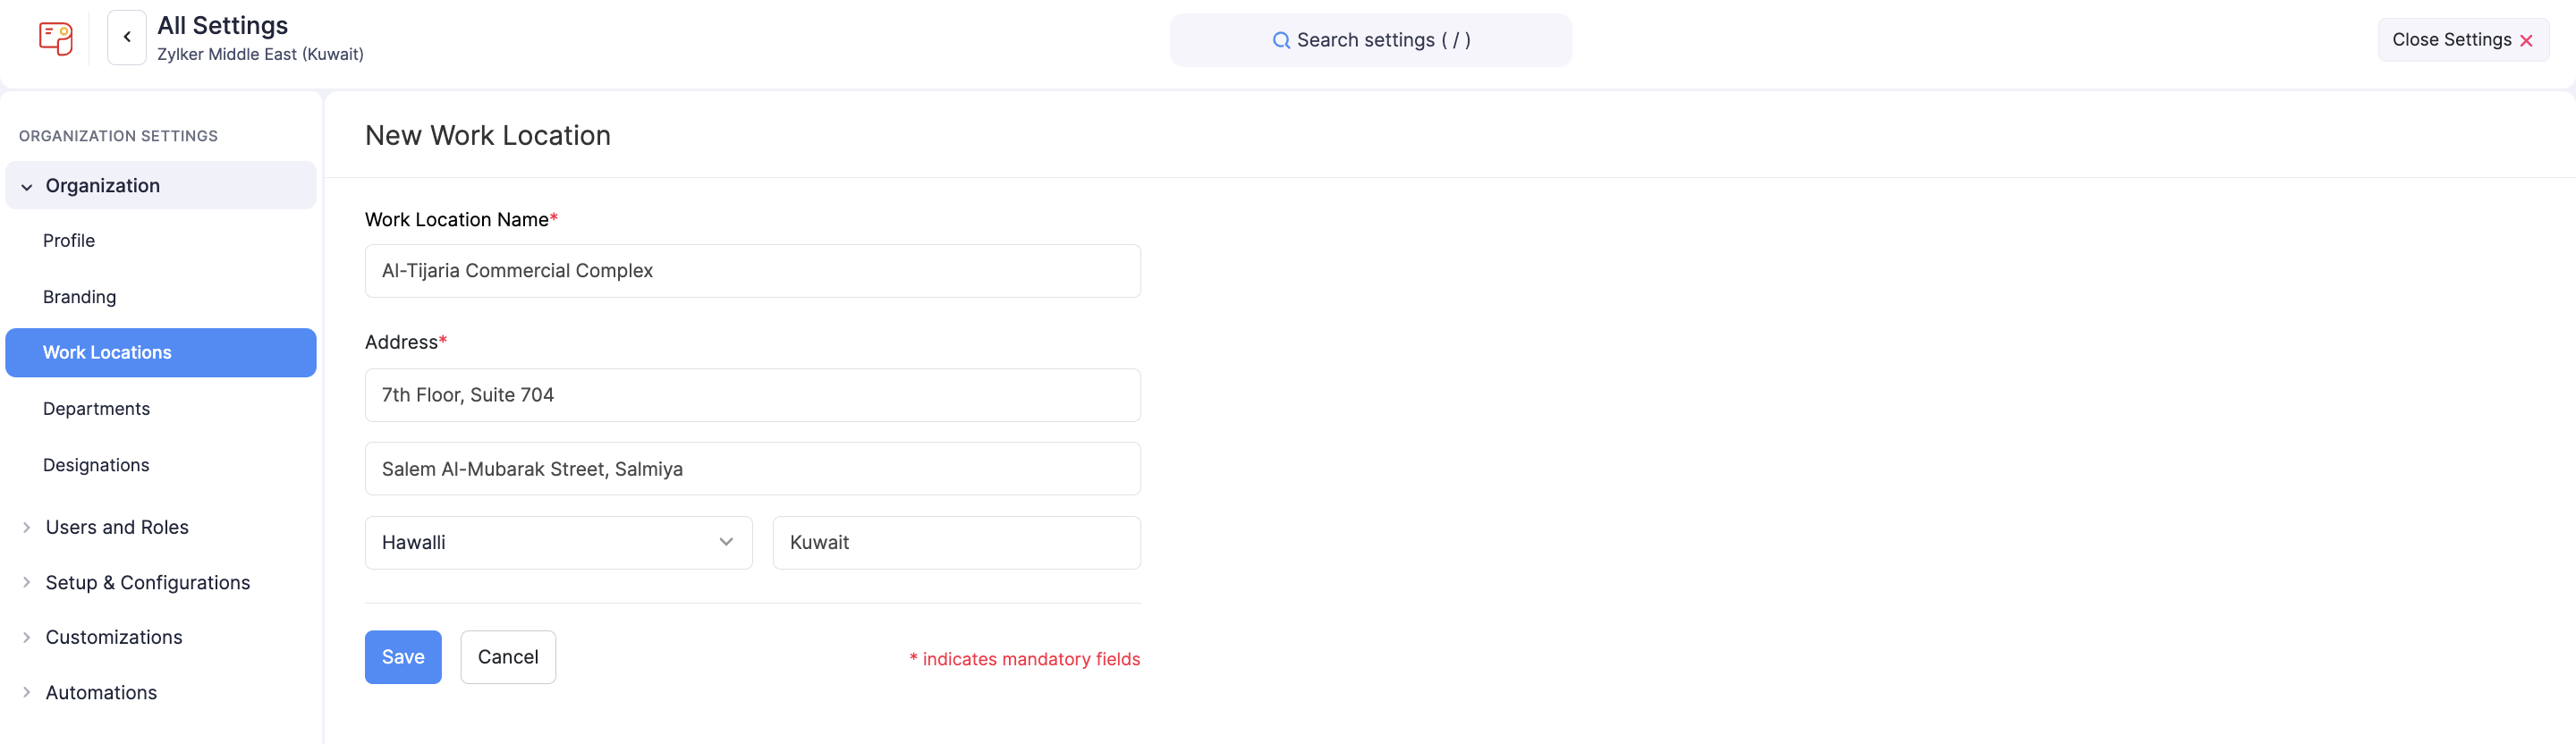Expand the Automations section
2576x744 pixels.
27,692
